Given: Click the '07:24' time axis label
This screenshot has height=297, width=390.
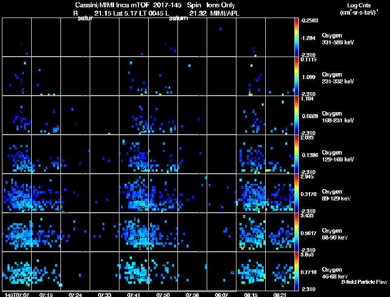Looking at the screenshot, I should pyautogui.click(x=76, y=295).
